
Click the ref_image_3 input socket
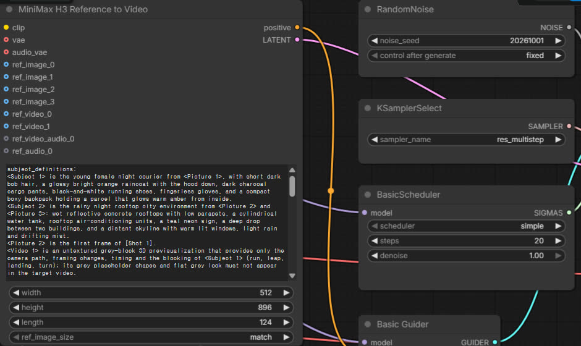pos(6,101)
